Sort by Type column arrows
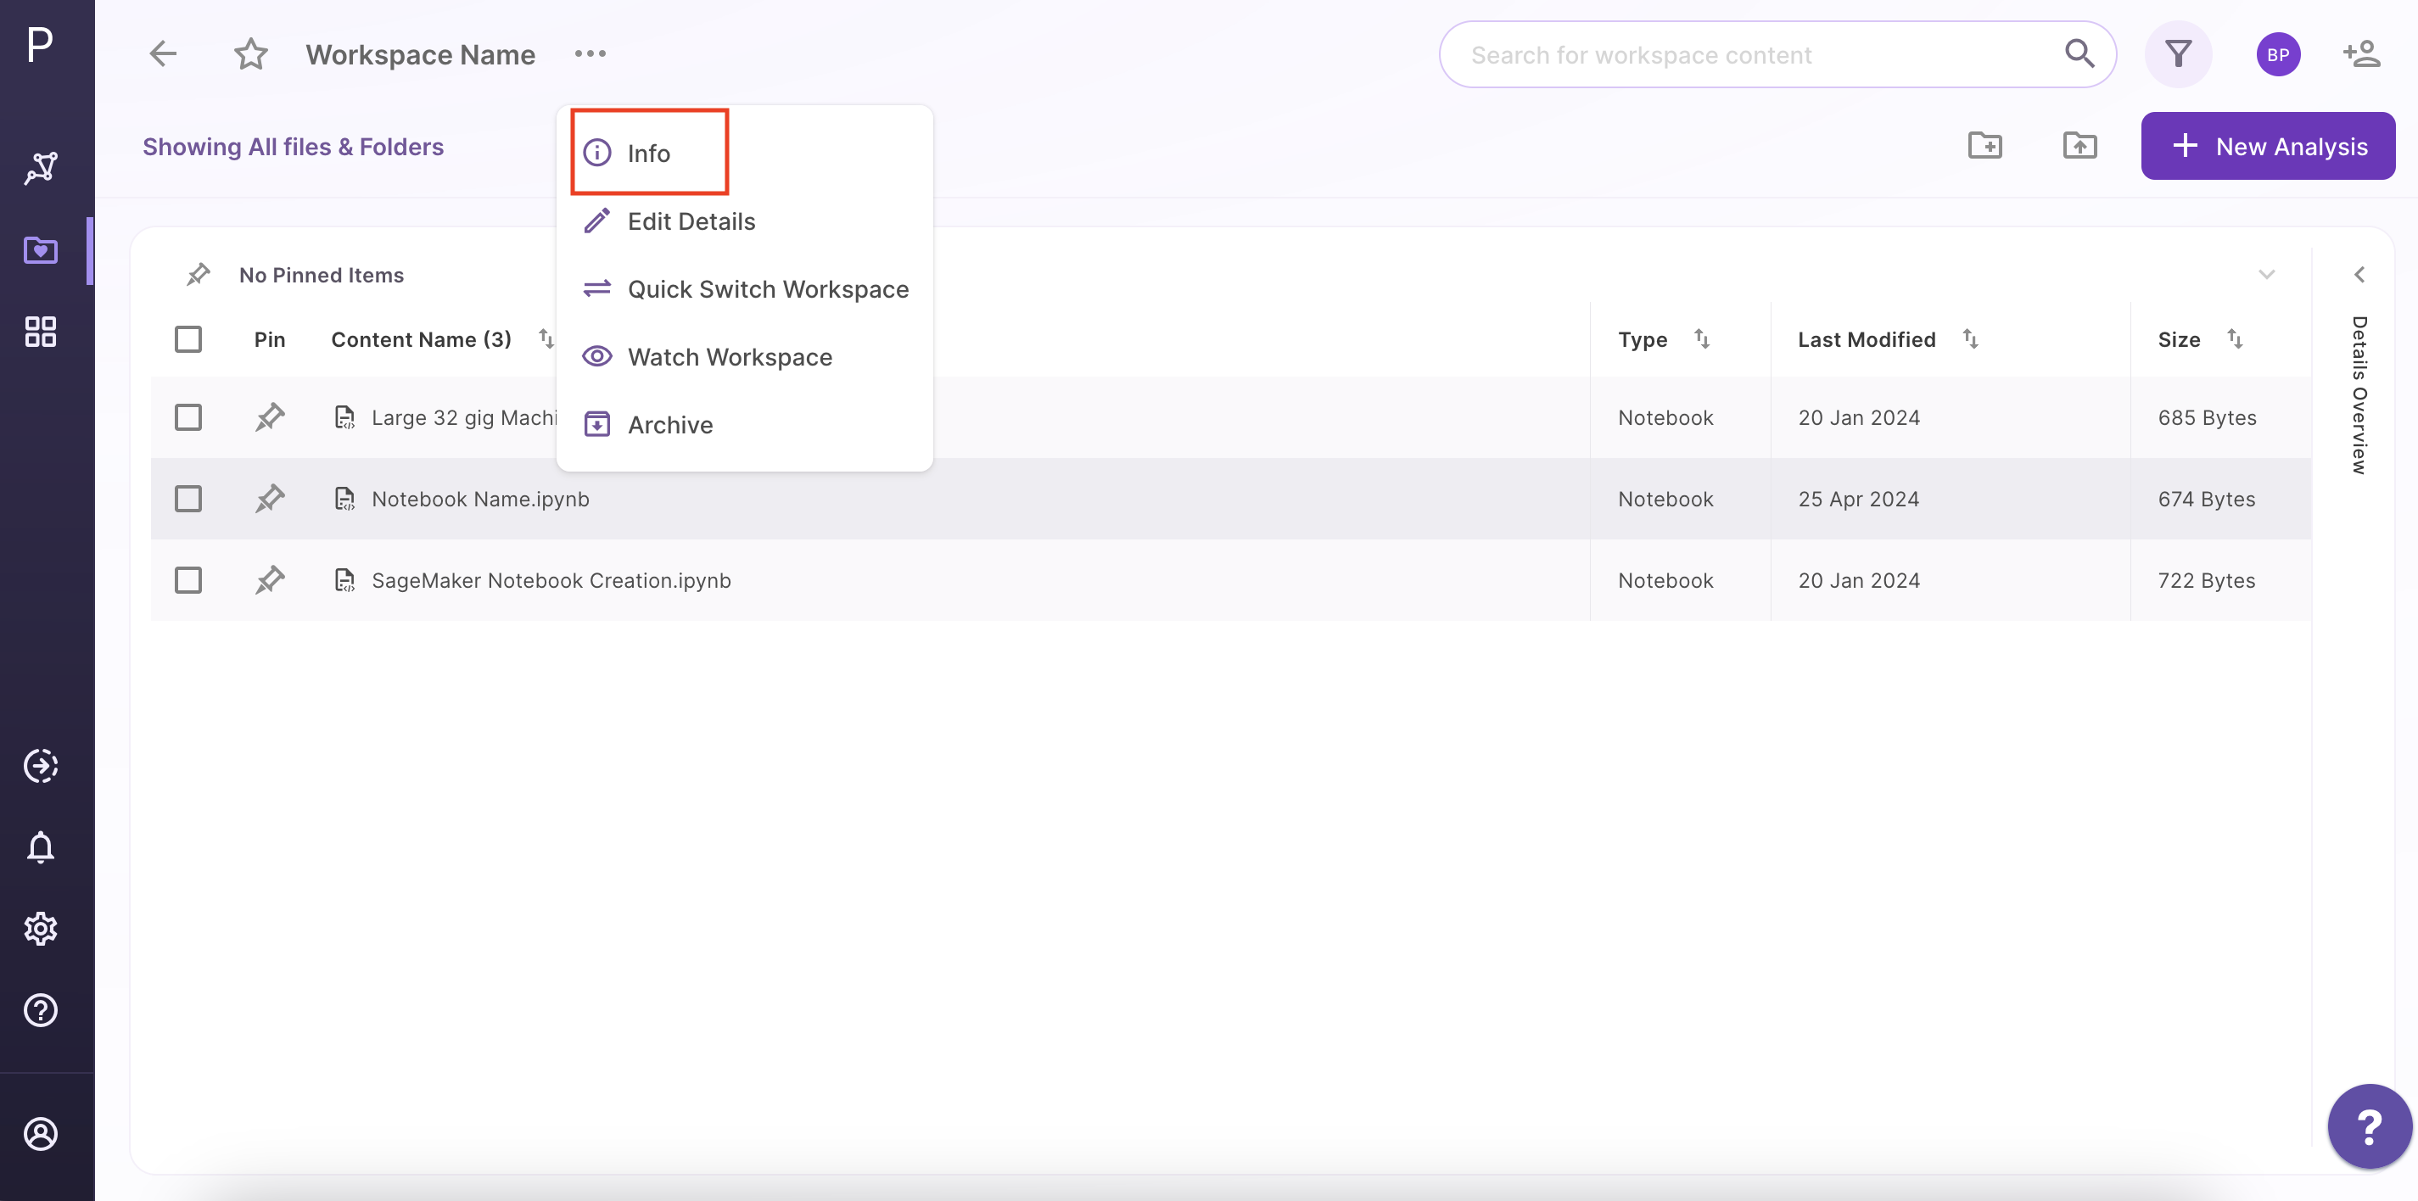 [1701, 338]
